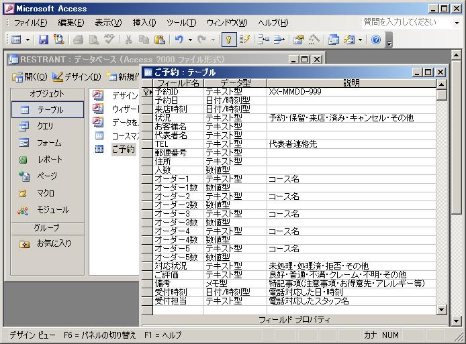Click デザイン(D) in the database window
Viewport: 466px width, 344px height.
point(77,77)
